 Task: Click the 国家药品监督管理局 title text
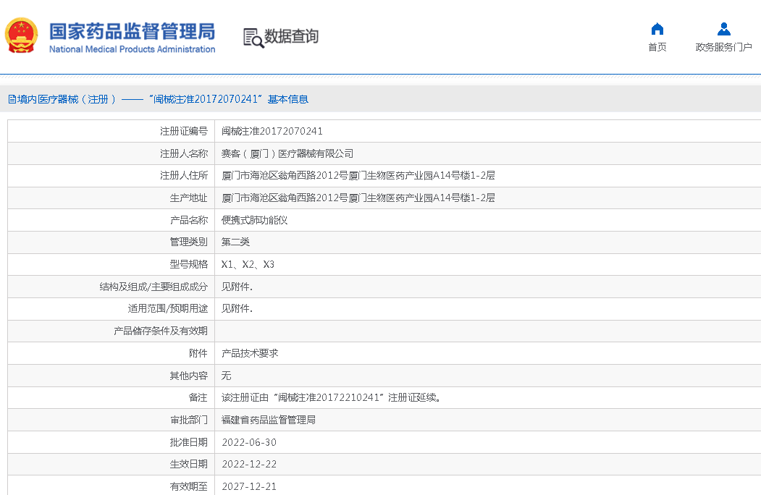click(132, 31)
